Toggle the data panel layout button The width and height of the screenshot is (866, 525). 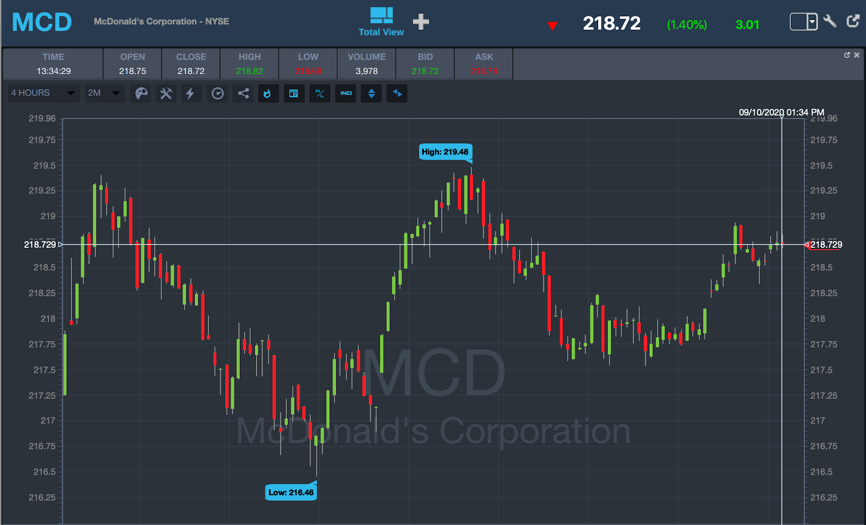[x=293, y=94]
